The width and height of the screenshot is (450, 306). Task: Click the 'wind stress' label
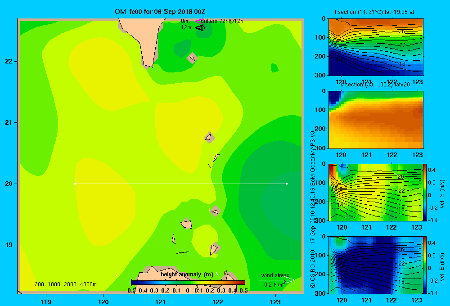pyautogui.click(x=275, y=275)
